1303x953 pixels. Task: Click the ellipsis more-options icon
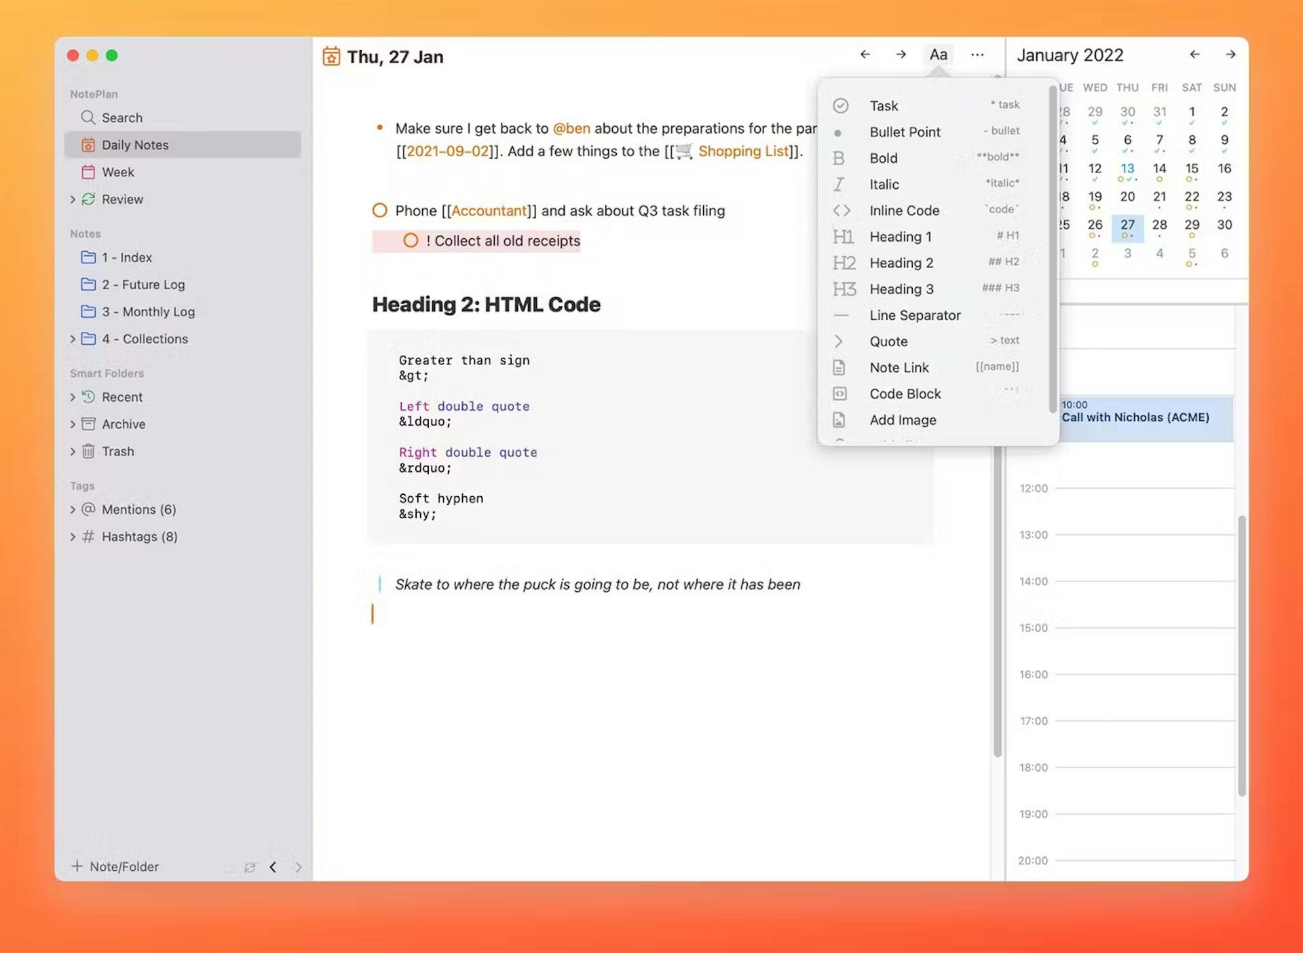(x=977, y=54)
